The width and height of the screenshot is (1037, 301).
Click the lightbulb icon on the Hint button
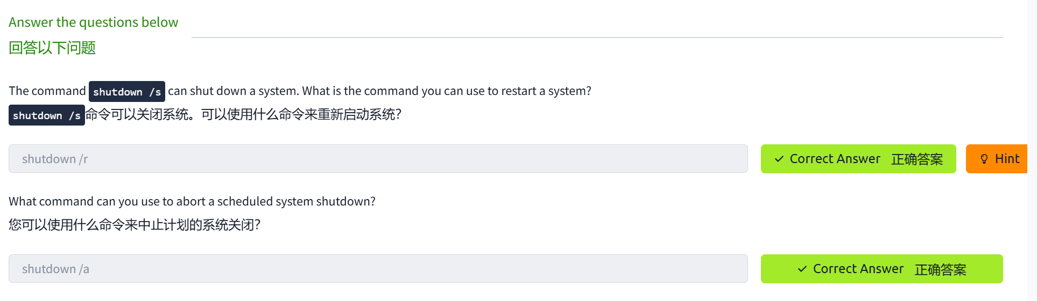[x=984, y=159]
